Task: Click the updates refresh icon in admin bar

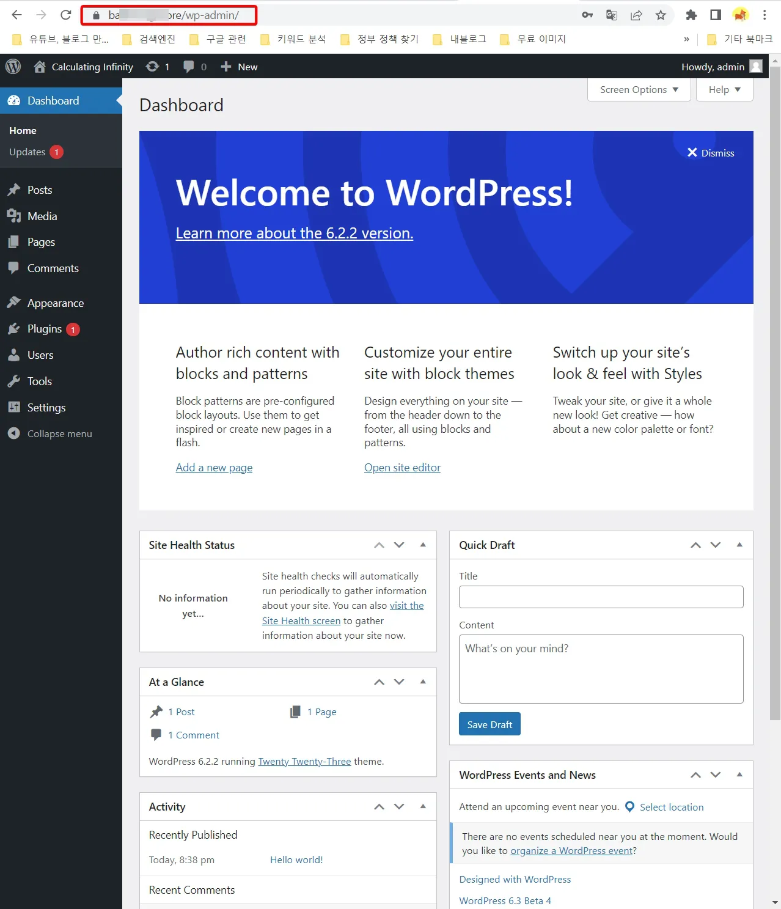Action: pyautogui.click(x=152, y=67)
